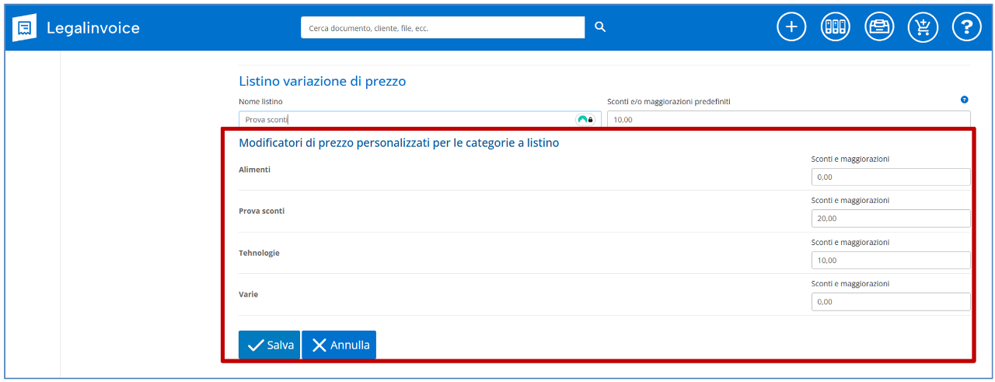Click the Varie discount input field
The height and width of the screenshot is (382, 995).
pos(890,301)
